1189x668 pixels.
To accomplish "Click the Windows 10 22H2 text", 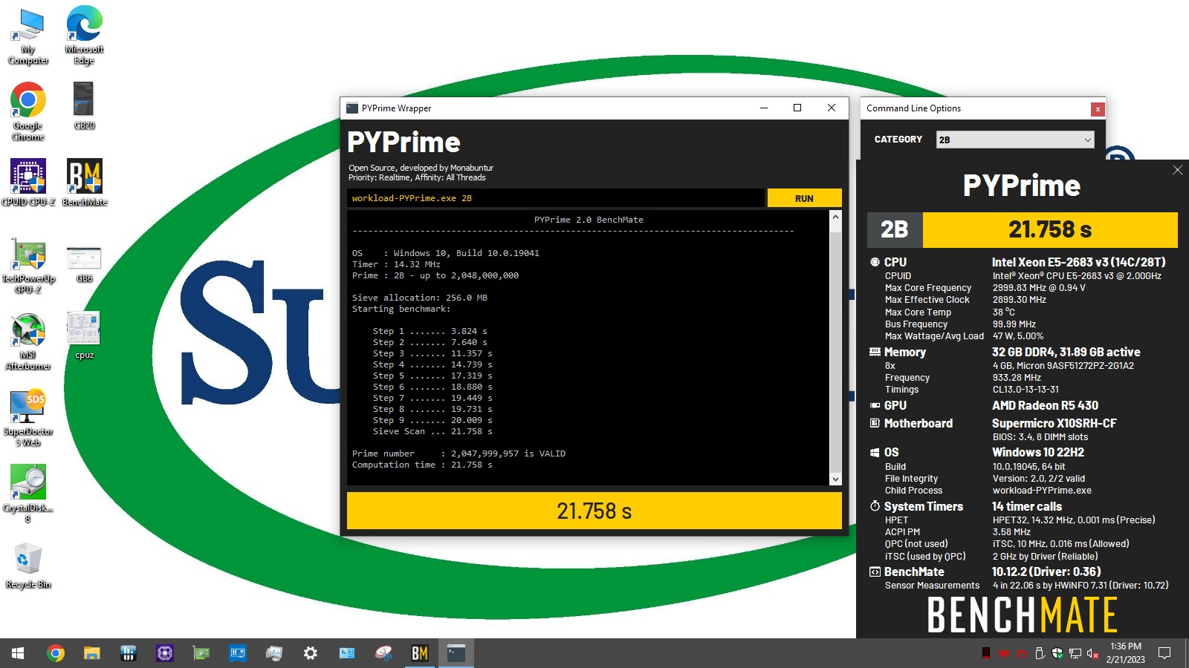I will (1037, 452).
